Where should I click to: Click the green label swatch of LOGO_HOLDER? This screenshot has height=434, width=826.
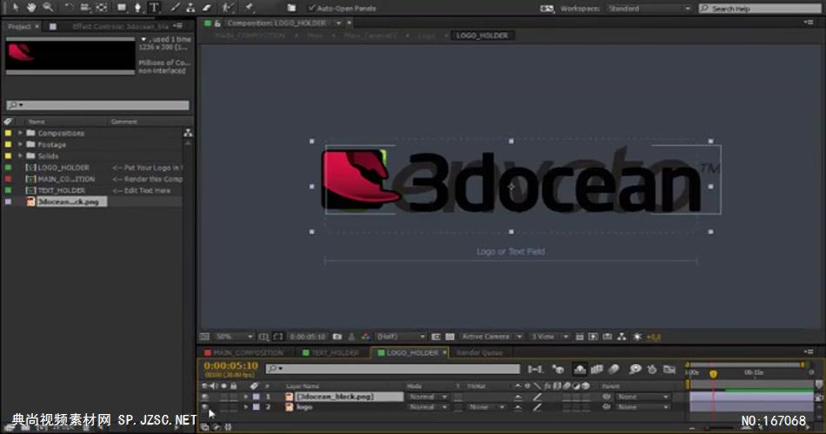tap(8, 168)
